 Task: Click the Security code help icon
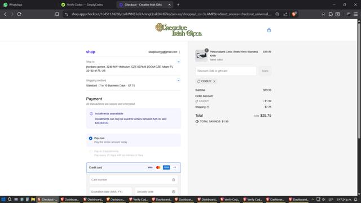pos(174,192)
